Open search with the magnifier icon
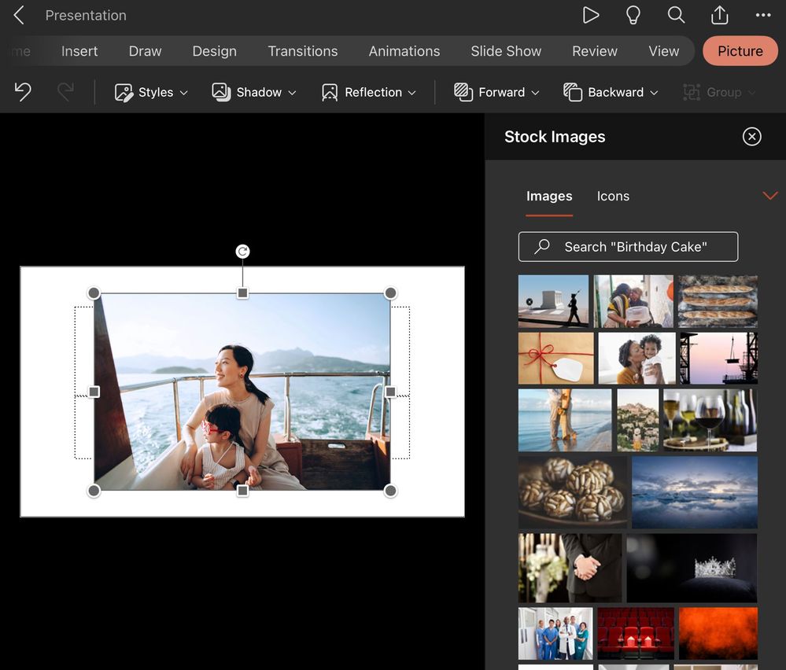This screenshot has width=786, height=670. [x=676, y=15]
